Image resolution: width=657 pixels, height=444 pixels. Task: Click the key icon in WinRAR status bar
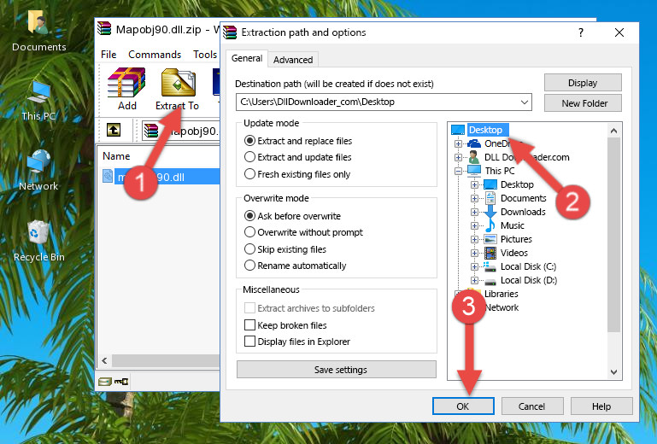(x=121, y=381)
